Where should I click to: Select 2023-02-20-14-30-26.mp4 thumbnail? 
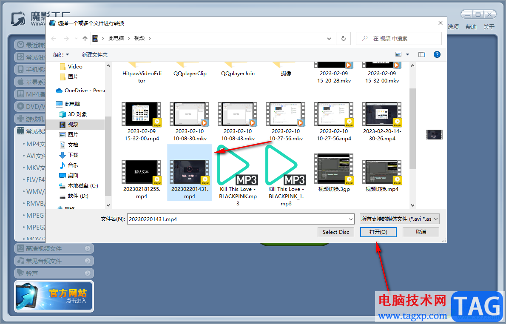(x=382, y=114)
